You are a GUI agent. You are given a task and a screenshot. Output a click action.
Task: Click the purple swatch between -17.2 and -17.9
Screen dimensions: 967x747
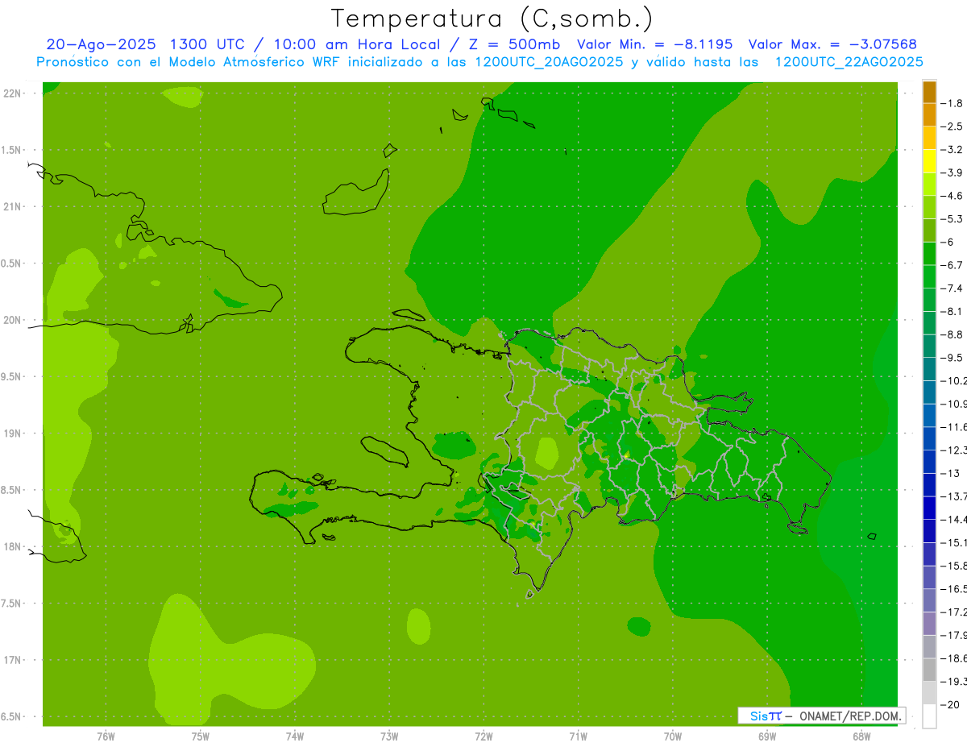pos(929,623)
